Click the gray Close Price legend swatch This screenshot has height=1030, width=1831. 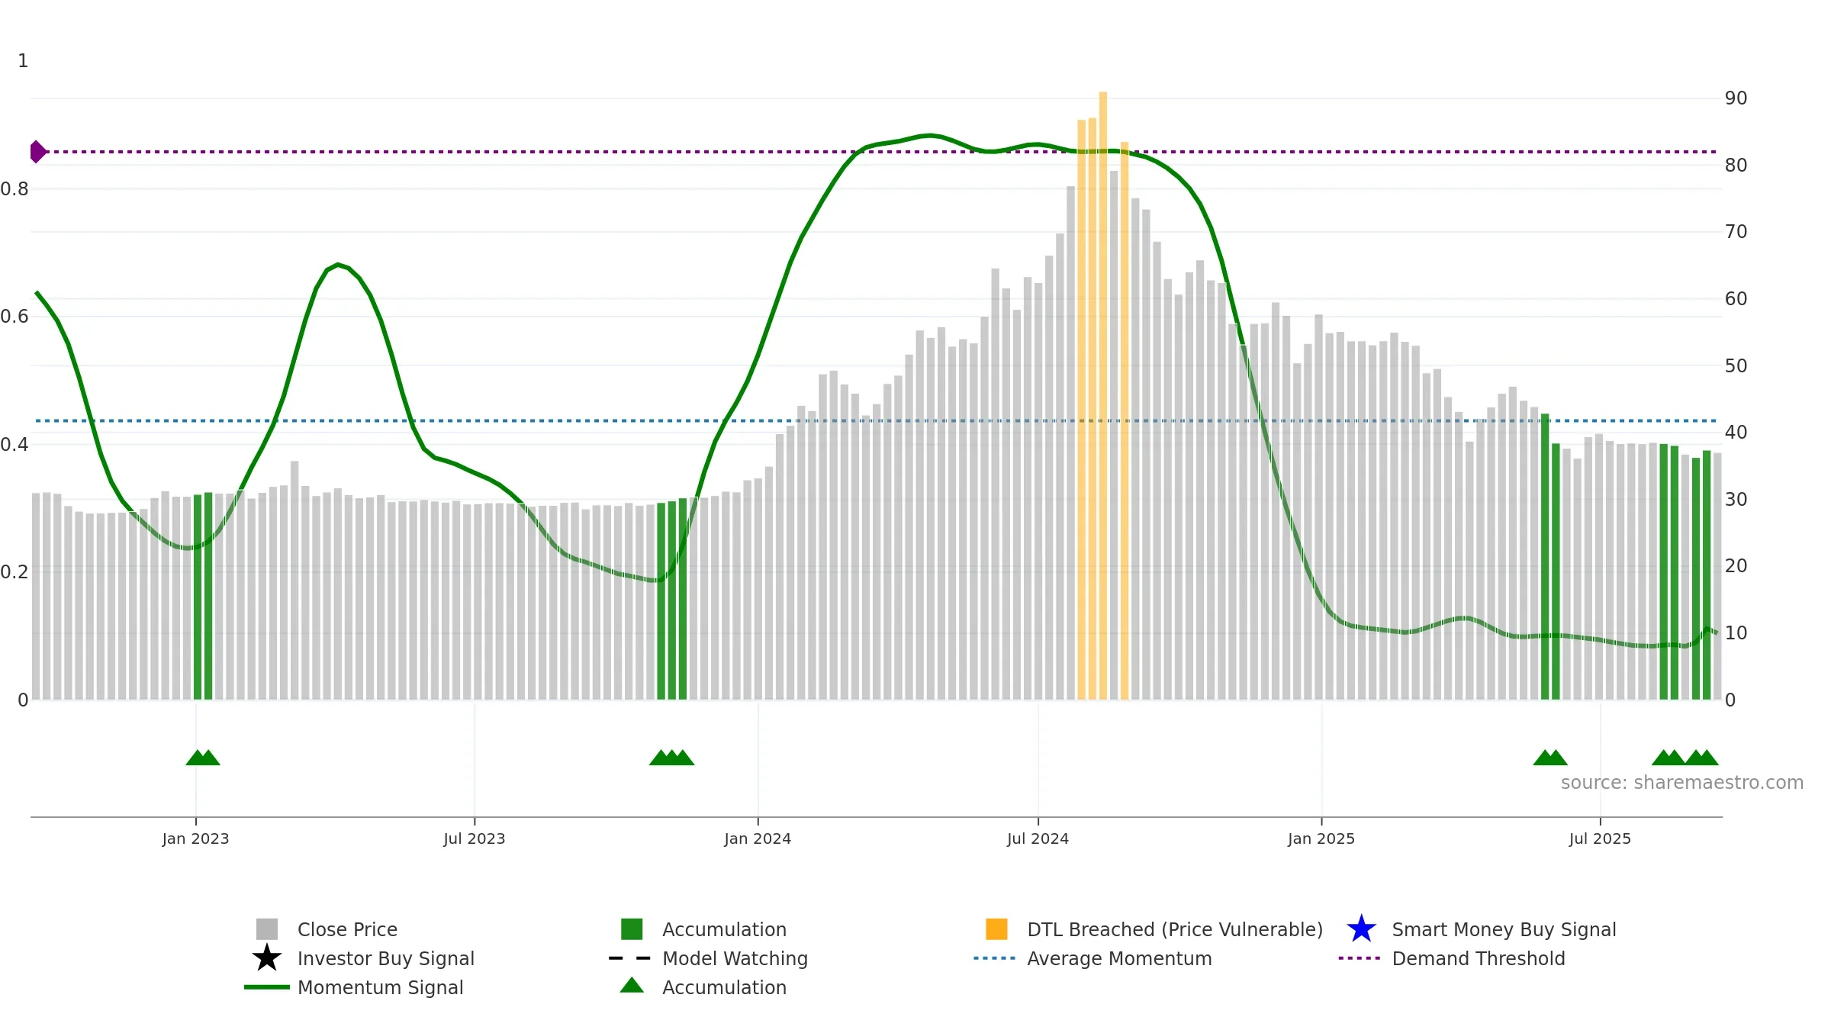pos(267,929)
